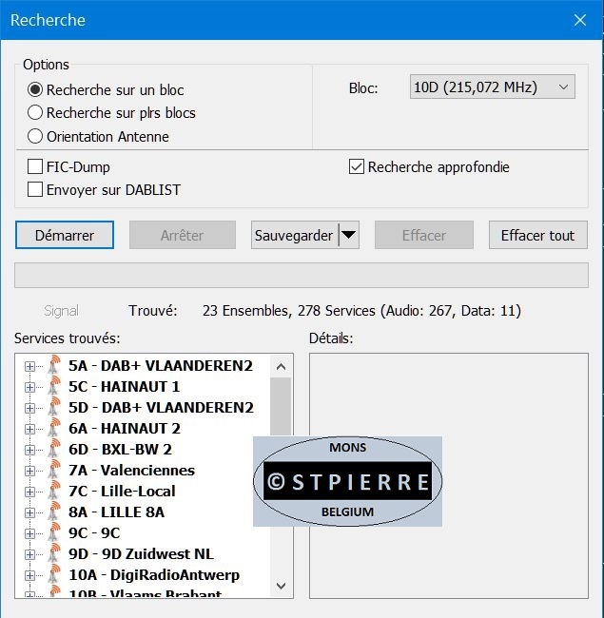This screenshot has width=604, height=618.
Task: Expand the 5C HAINAUT 1 node
Action: [29, 387]
